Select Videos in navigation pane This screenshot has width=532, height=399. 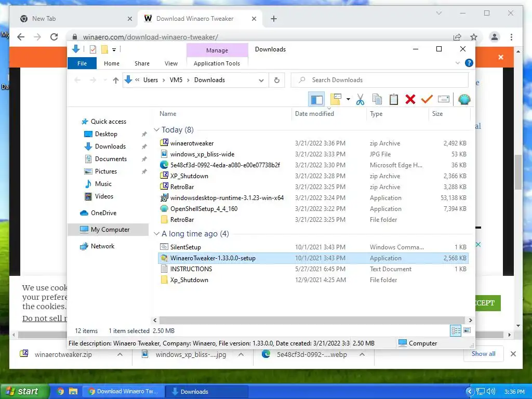[104, 196]
